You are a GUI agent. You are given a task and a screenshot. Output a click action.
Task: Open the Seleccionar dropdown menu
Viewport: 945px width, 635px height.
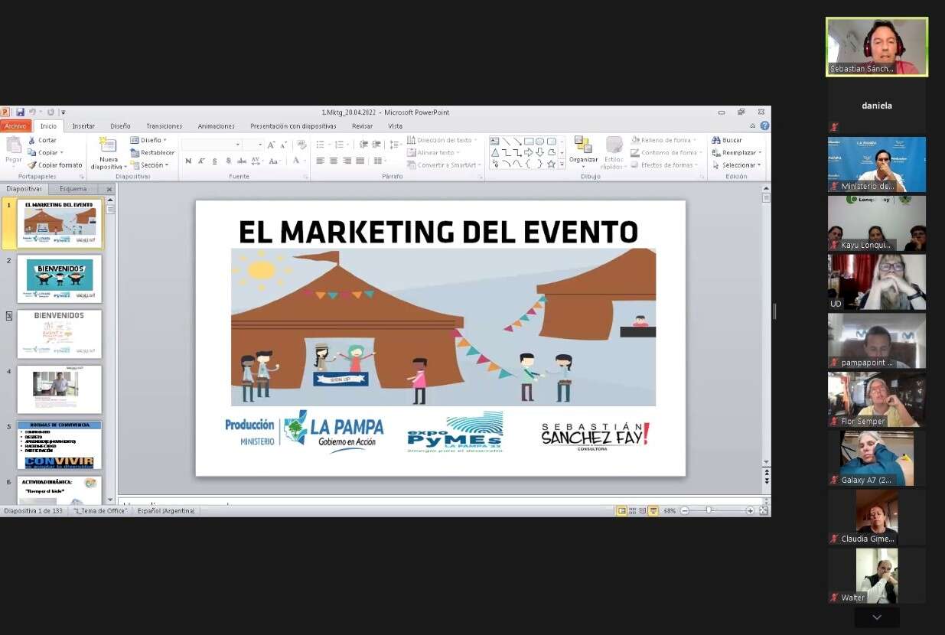click(738, 165)
